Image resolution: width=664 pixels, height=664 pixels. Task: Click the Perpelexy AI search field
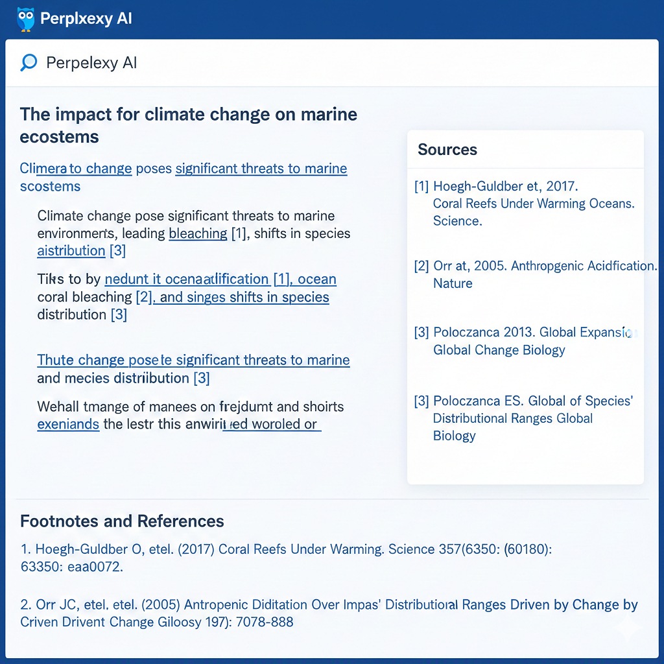[x=331, y=63]
